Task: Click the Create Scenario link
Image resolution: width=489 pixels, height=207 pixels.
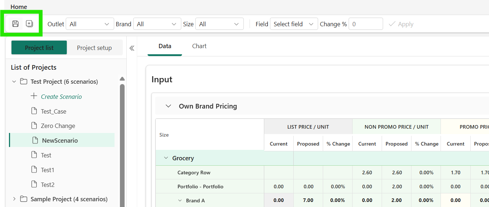Action: (x=61, y=97)
